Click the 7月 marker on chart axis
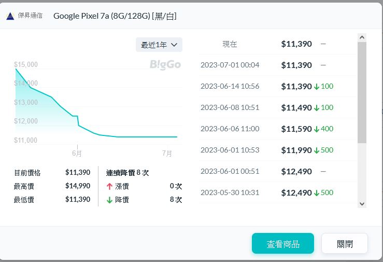 (x=167, y=154)
